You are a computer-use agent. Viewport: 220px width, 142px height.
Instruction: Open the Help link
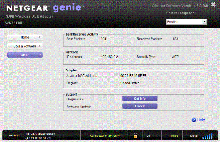[201, 120]
